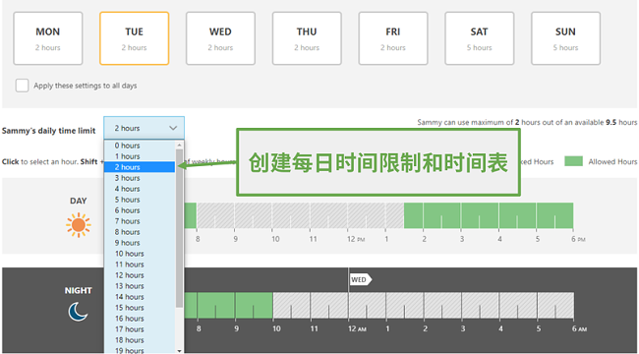
Task: Toggle day schedule hour block 10 to 11
Action: click(x=291, y=215)
